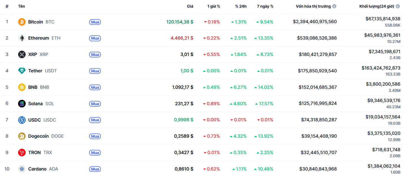Click the Ethereum diamond logo icon

click(x=22, y=38)
